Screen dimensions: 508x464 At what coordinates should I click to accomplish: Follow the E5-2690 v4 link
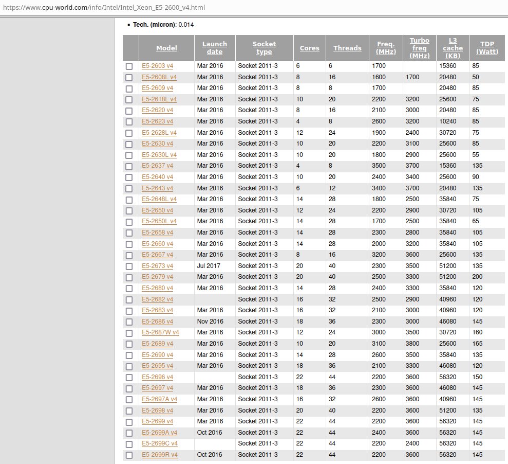click(158, 355)
